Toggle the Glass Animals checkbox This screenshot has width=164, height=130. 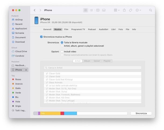[x=47, y=82]
